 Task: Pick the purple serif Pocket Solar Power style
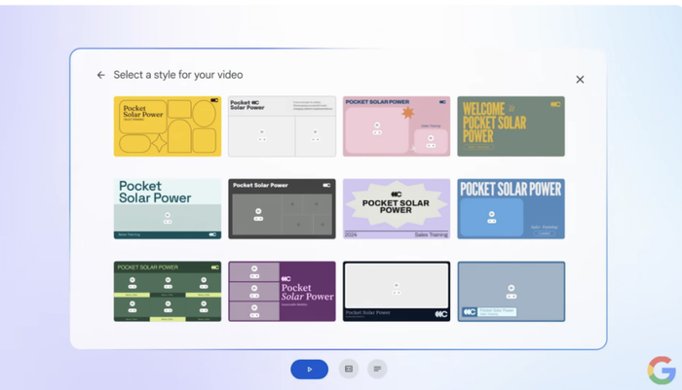point(282,292)
